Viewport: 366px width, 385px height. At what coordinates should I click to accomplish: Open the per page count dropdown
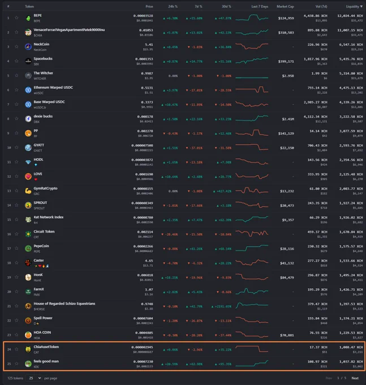pyautogui.click(x=35, y=378)
